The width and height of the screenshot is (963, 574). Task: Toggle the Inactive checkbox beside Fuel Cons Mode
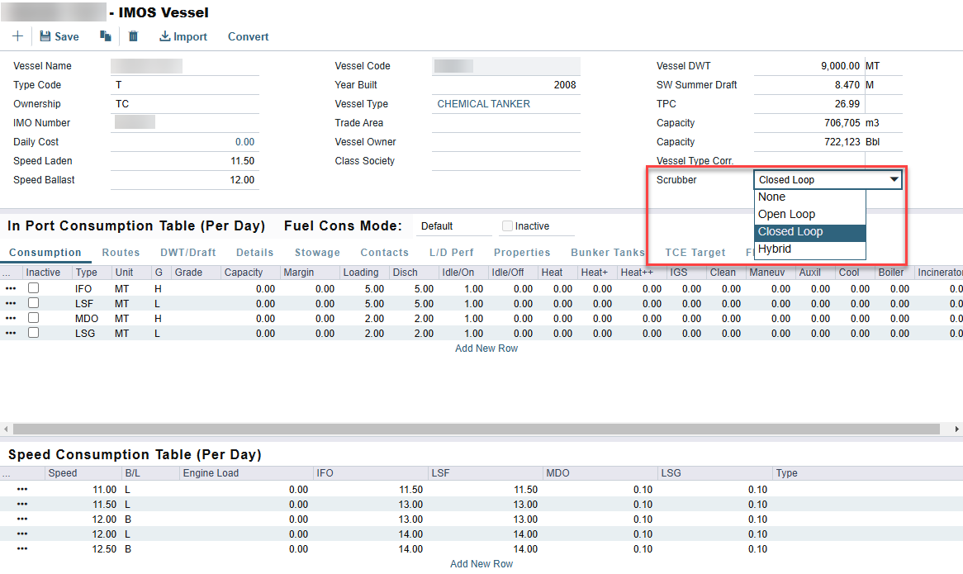click(x=507, y=226)
